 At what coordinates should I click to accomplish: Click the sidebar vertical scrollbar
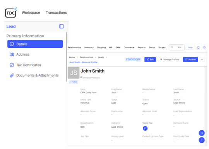pyautogui.click(x=67, y=57)
